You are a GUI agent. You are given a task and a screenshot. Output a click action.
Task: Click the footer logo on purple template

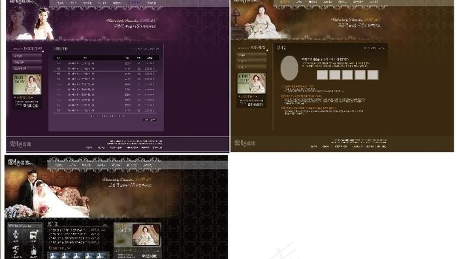point(20,144)
